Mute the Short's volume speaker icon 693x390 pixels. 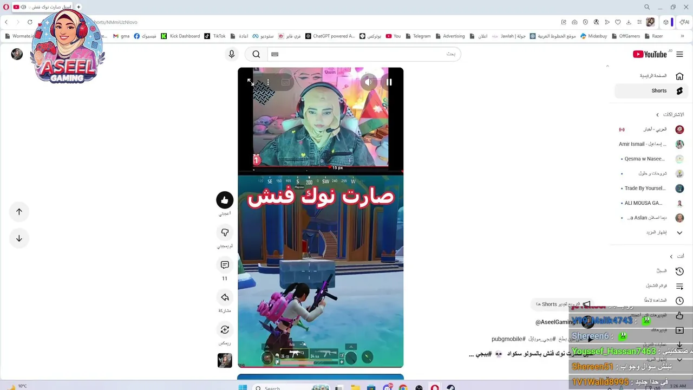[x=368, y=82]
